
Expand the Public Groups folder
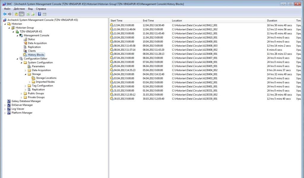click(21, 94)
